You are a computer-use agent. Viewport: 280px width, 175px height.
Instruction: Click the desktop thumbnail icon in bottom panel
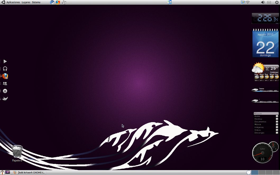[7, 172]
